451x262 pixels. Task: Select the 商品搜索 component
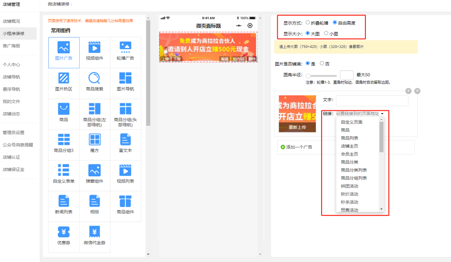[x=94, y=82]
